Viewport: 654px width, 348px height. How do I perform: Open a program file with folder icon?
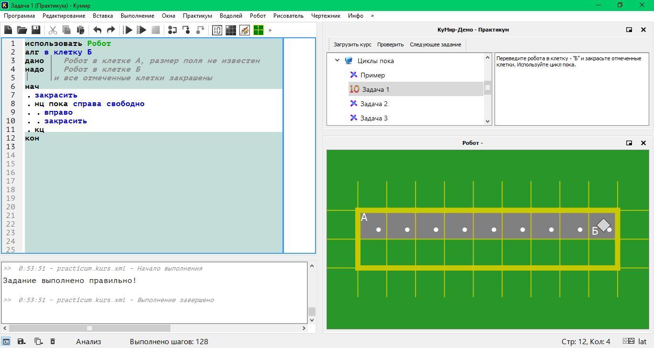22,30
